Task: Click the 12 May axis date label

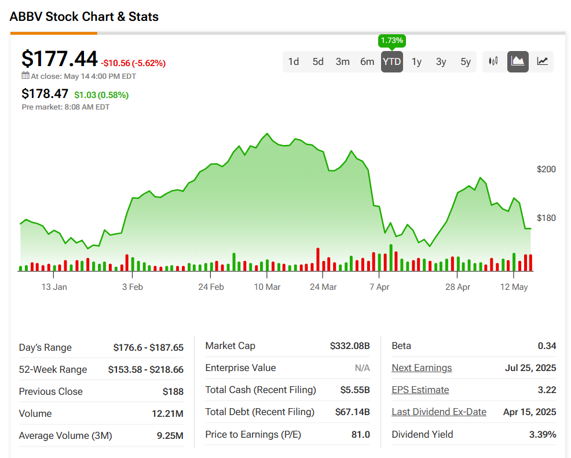Action: point(514,287)
